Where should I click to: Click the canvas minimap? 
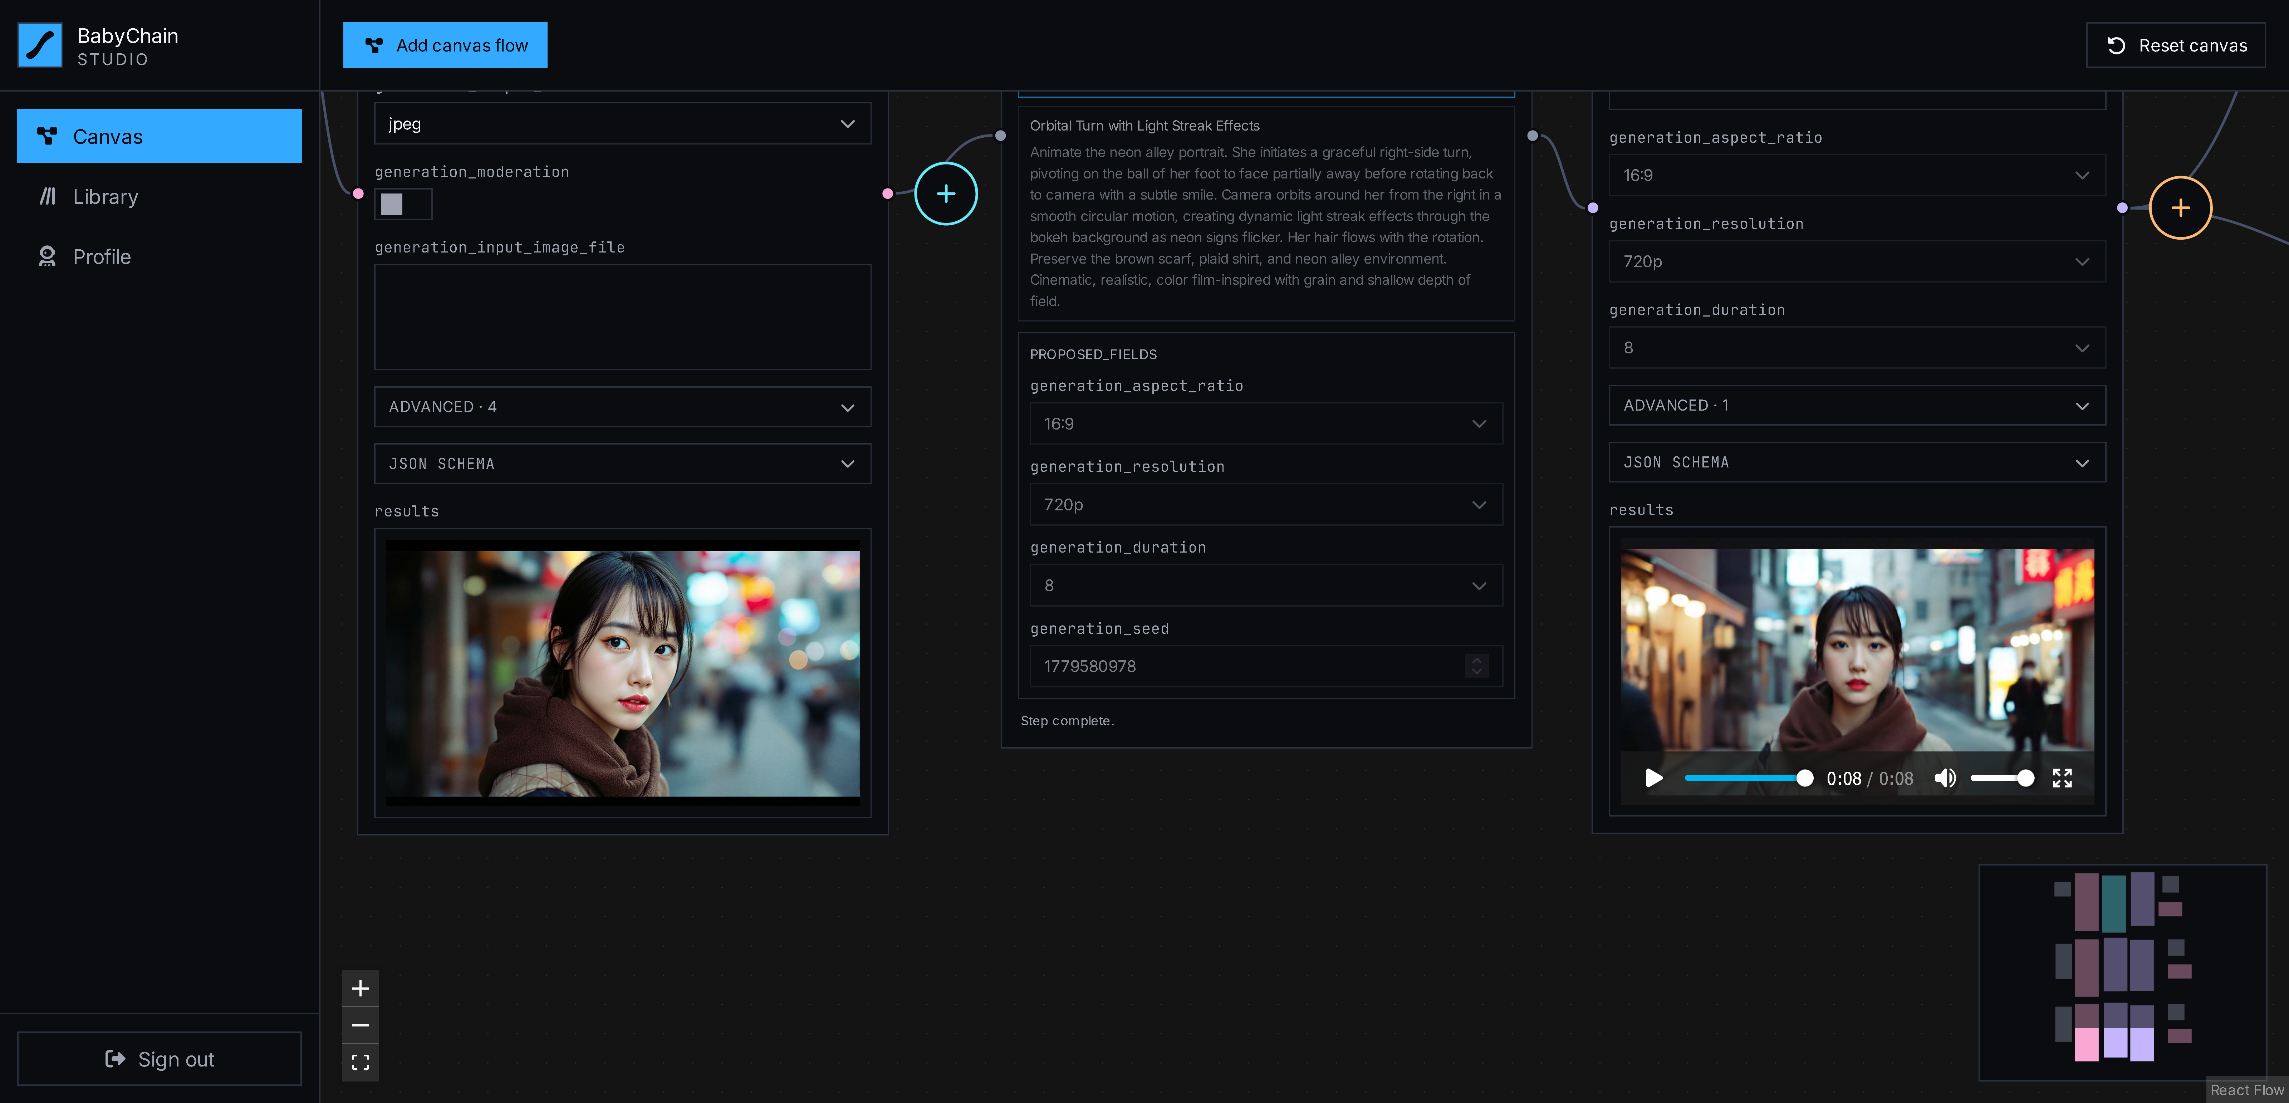click(2123, 972)
